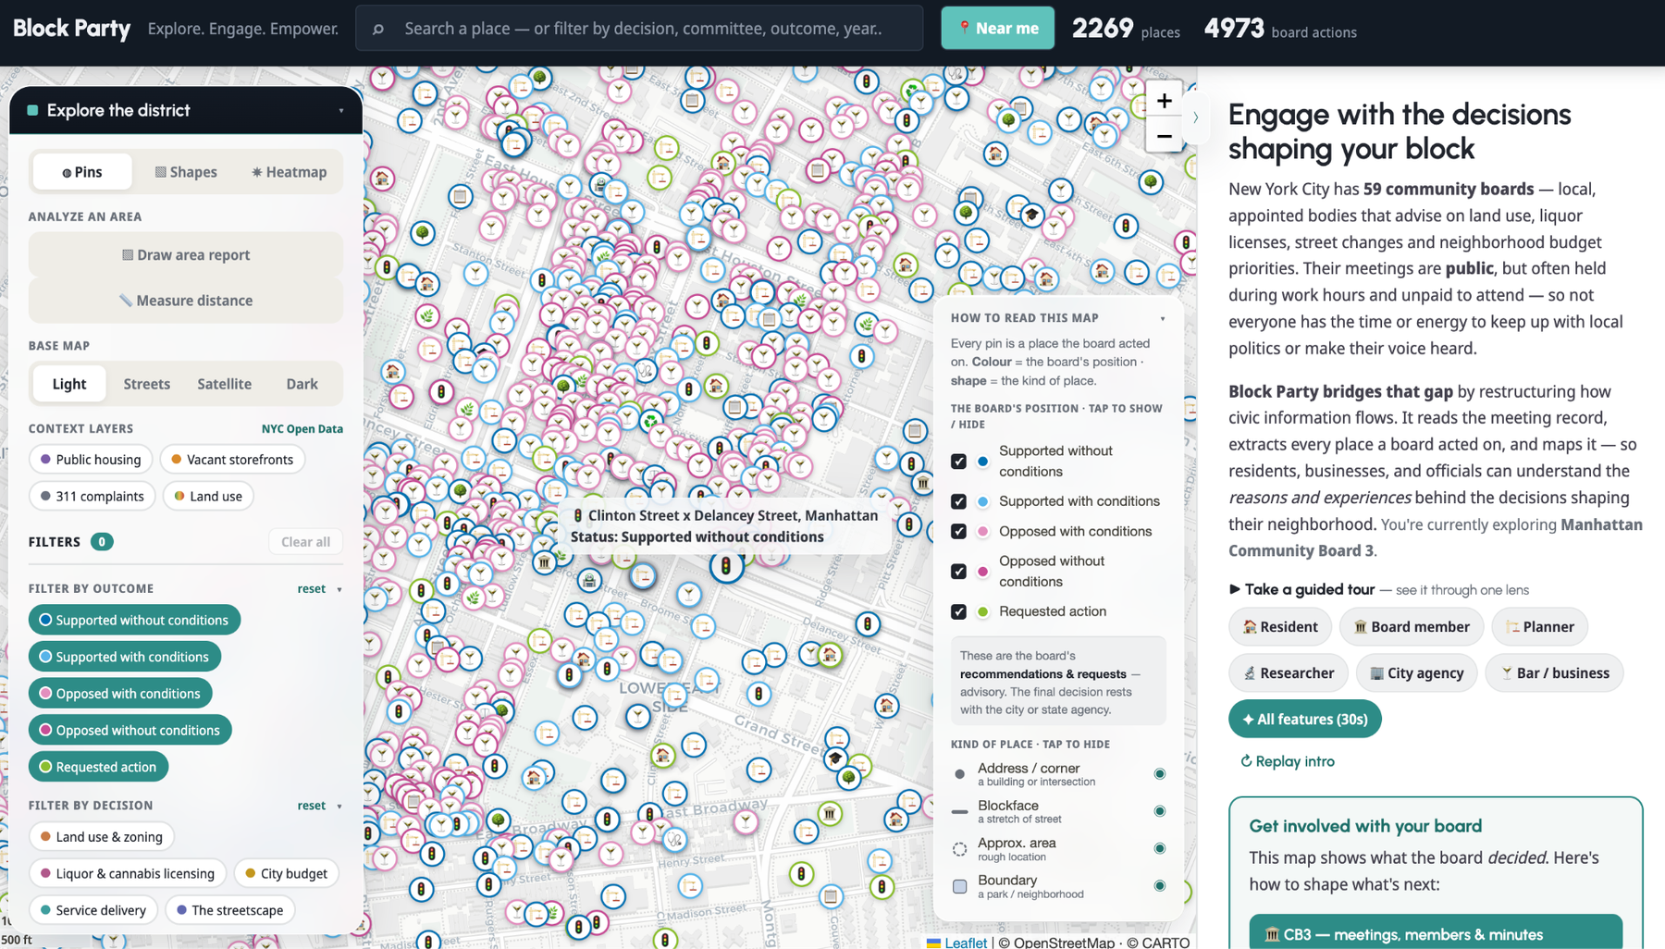Click the play triangle next to guided tour
Image resolution: width=1665 pixels, height=949 pixels.
[1234, 589]
